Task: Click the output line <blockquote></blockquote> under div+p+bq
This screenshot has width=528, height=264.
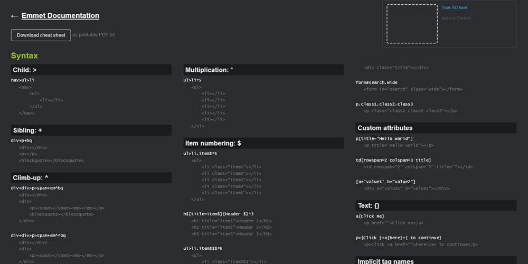Action: click(51, 161)
